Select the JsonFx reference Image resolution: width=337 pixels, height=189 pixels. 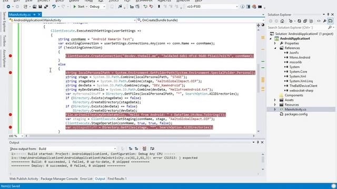[x=294, y=52]
